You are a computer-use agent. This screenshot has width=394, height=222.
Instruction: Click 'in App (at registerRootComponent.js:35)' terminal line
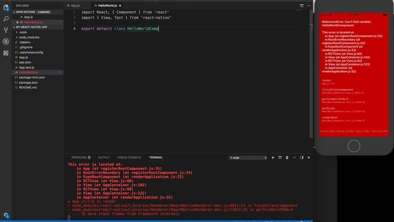[119, 168]
